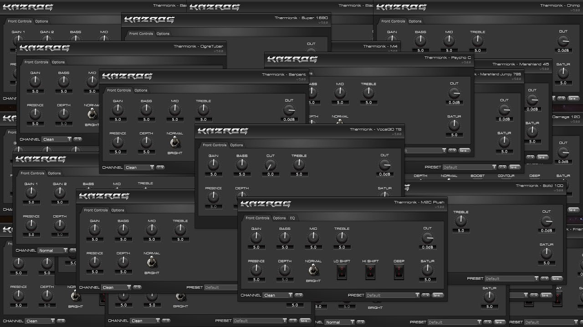
Task: Click the OUT knob in Damage 120 window
Action: (x=563, y=152)
